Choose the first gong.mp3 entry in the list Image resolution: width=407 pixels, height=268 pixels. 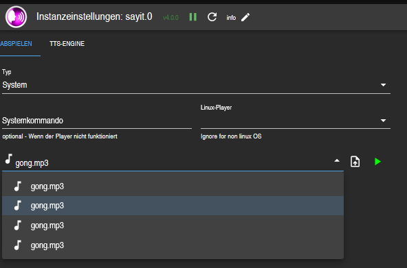coord(173,186)
